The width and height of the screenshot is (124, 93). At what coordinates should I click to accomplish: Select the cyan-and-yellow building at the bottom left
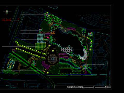point(11,64)
